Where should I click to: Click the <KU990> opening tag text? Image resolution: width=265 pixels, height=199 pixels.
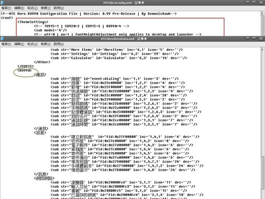coord(24,70)
